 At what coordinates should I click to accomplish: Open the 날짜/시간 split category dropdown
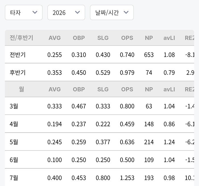(x=112, y=13)
